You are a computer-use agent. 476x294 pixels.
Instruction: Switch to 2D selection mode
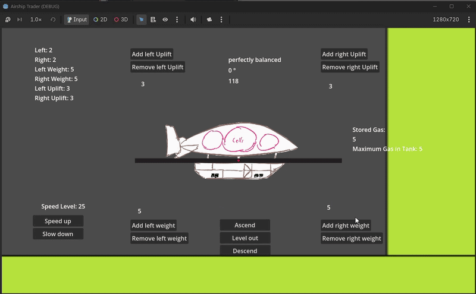click(100, 20)
